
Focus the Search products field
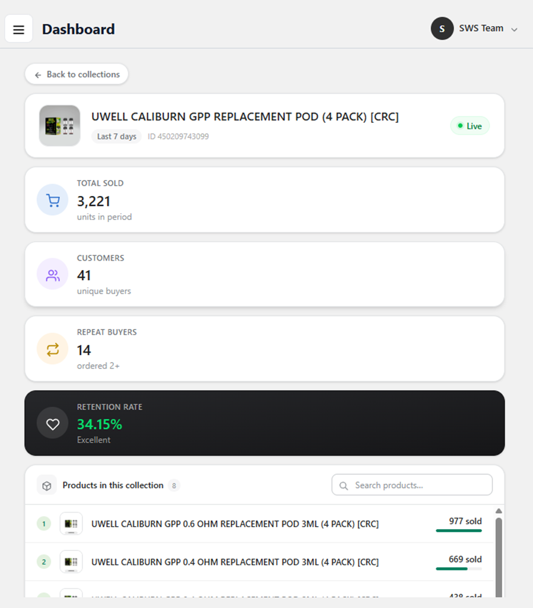[412, 484]
